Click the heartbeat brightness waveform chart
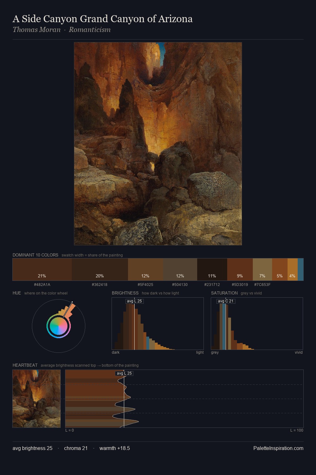This screenshot has height=475, width=316. pos(184,399)
